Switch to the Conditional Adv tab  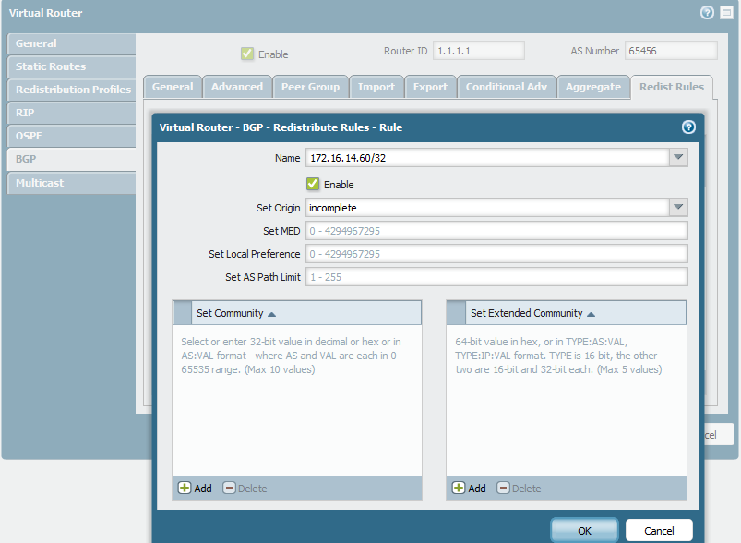pyautogui.click(x=507, y=86)
